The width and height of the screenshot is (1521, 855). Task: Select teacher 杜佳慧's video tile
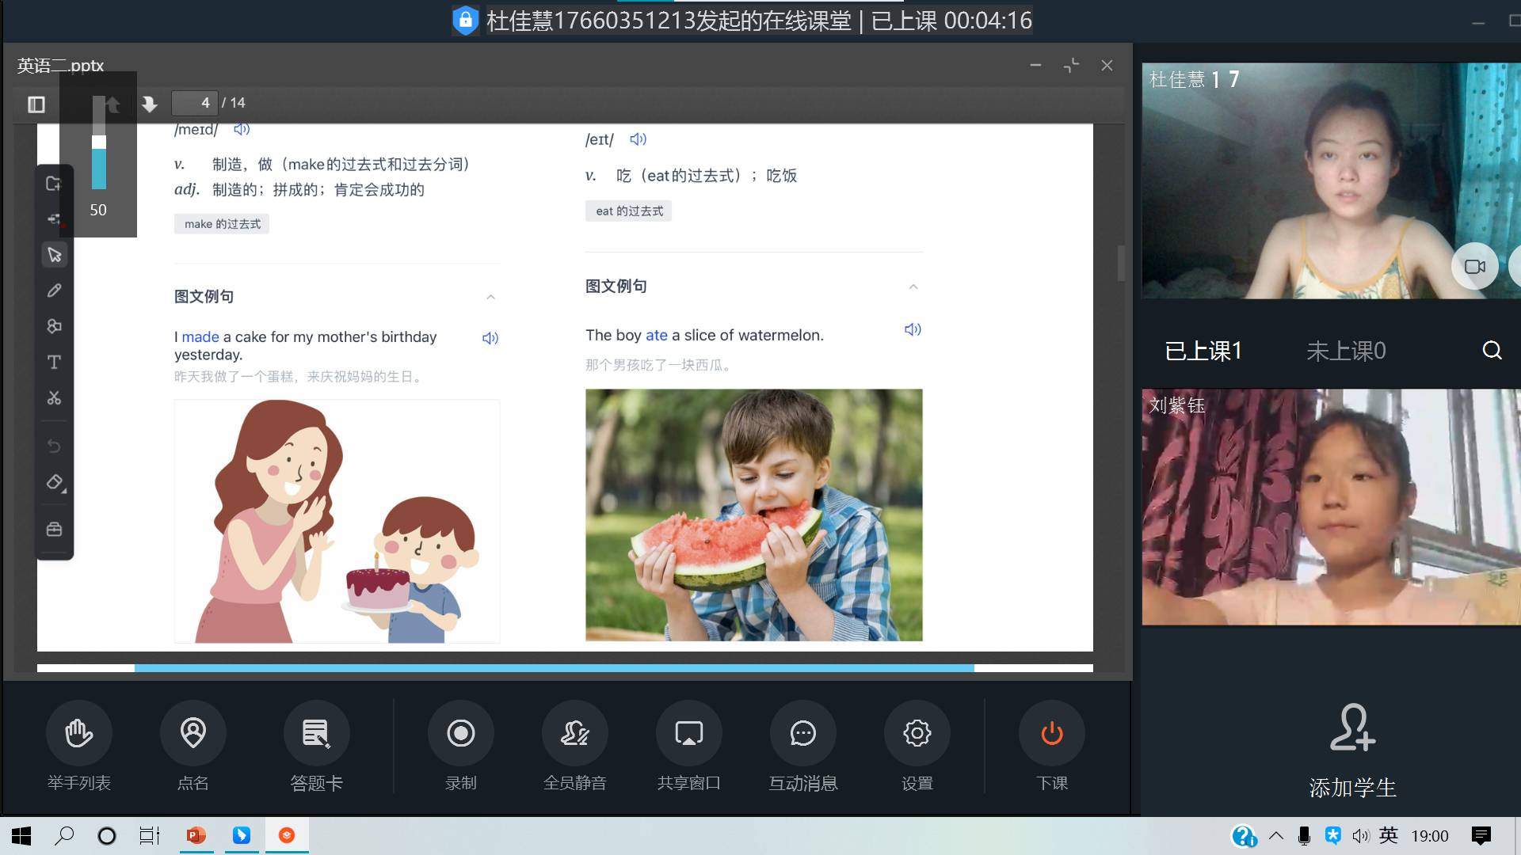pos(1331,180)
